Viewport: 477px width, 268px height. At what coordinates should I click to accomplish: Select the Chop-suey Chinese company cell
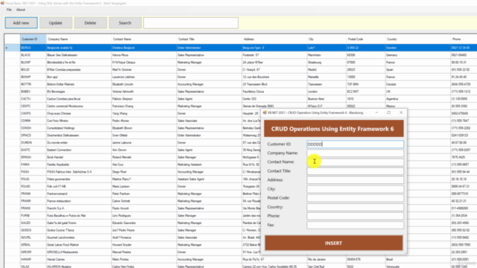(79, 113)
